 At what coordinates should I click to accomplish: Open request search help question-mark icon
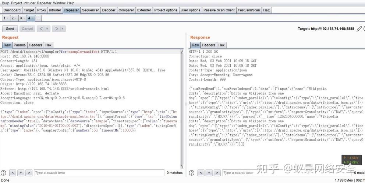click(x=3, y=173)
